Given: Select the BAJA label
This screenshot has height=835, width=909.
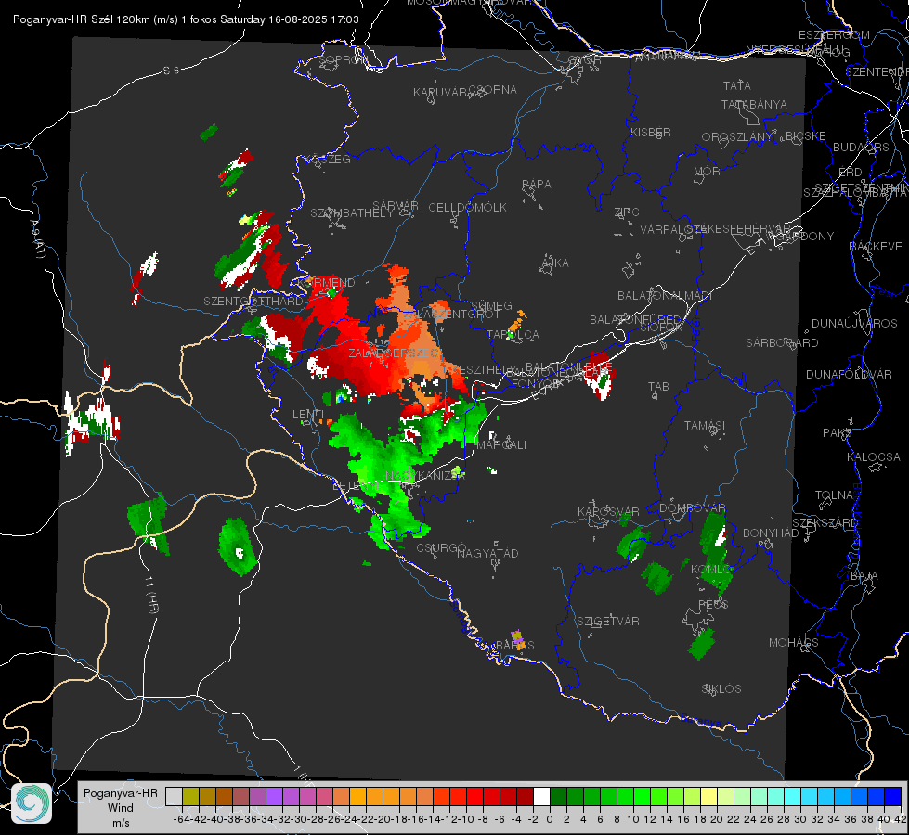Looking at the screenshot, I should click(x=864, y=576).
